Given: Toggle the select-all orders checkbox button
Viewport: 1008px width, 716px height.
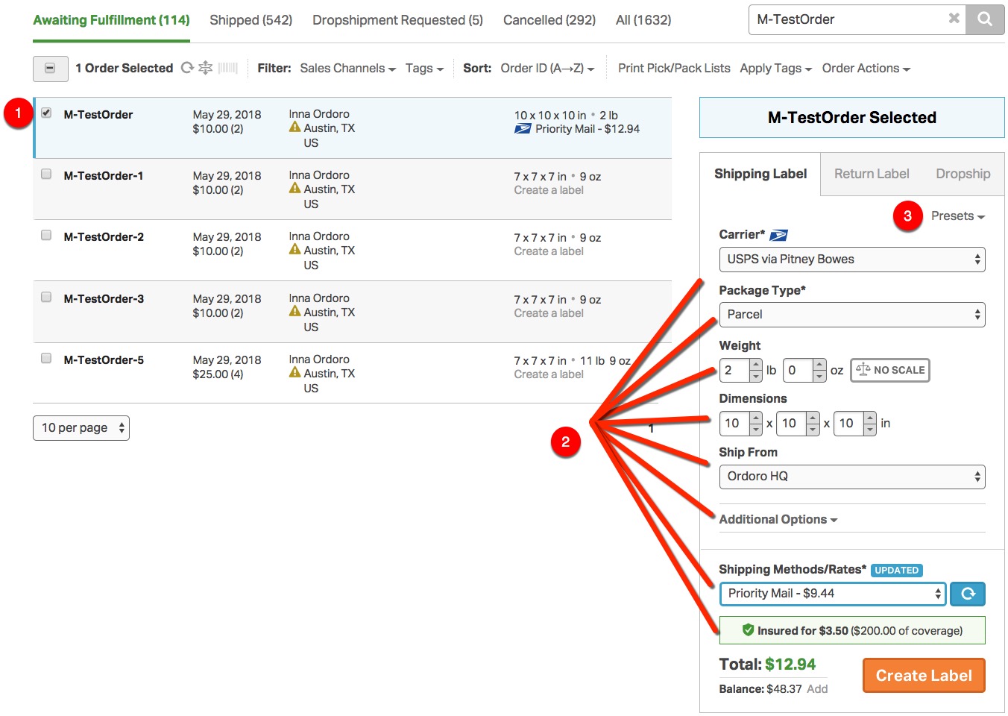Looking at the screenshot, I should (51, 69).
